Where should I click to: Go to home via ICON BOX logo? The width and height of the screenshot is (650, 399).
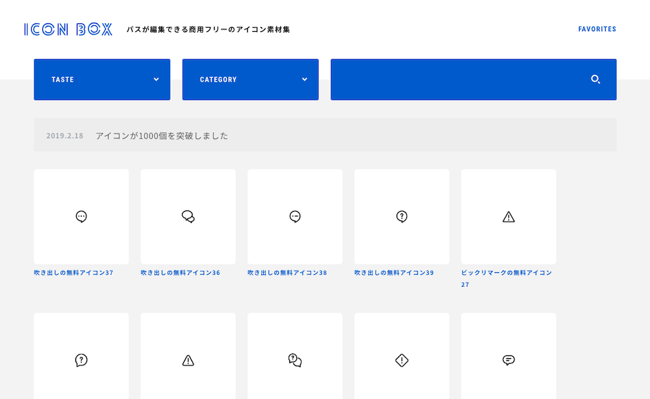click(68, 29)
